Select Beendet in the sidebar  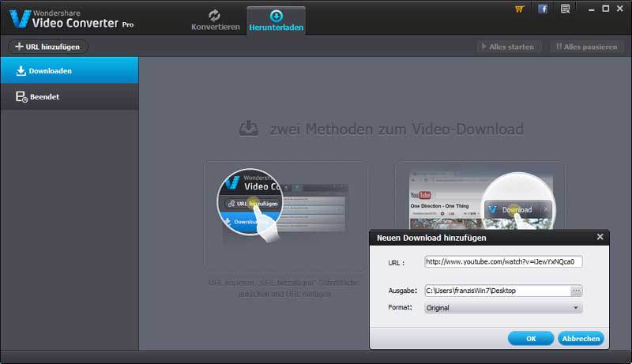pos(70,96)
